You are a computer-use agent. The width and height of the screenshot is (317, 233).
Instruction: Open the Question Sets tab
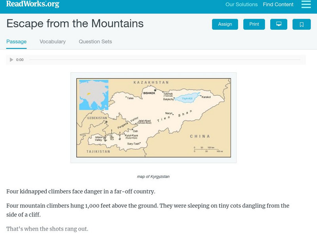[x=95, y=41]
